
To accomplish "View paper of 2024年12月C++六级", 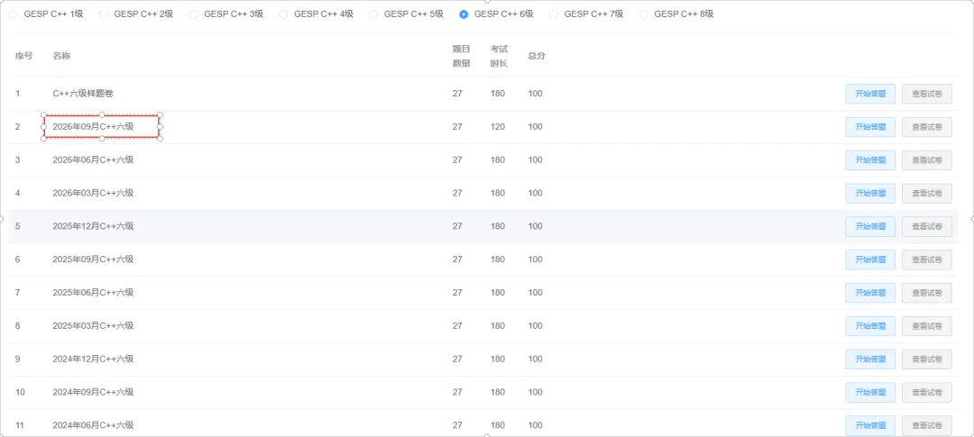I will [927, 360].
